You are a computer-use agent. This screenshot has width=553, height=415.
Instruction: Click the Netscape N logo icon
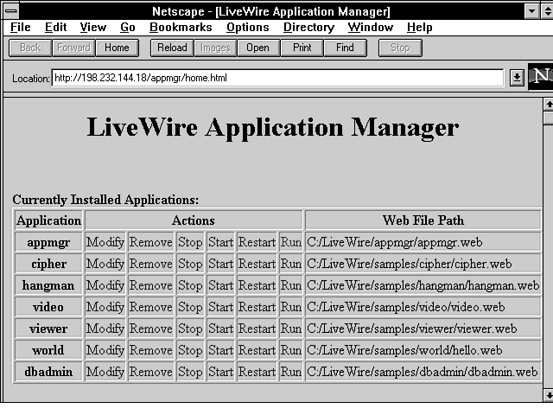(541, 76)
